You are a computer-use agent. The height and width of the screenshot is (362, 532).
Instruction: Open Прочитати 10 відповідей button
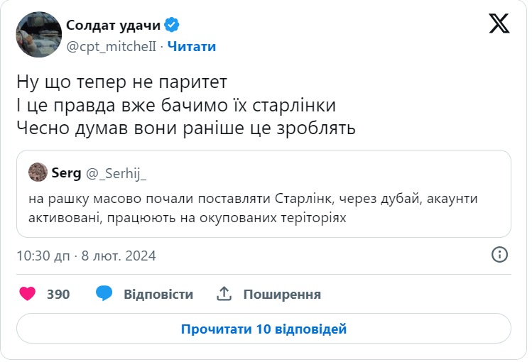[264, 329]
